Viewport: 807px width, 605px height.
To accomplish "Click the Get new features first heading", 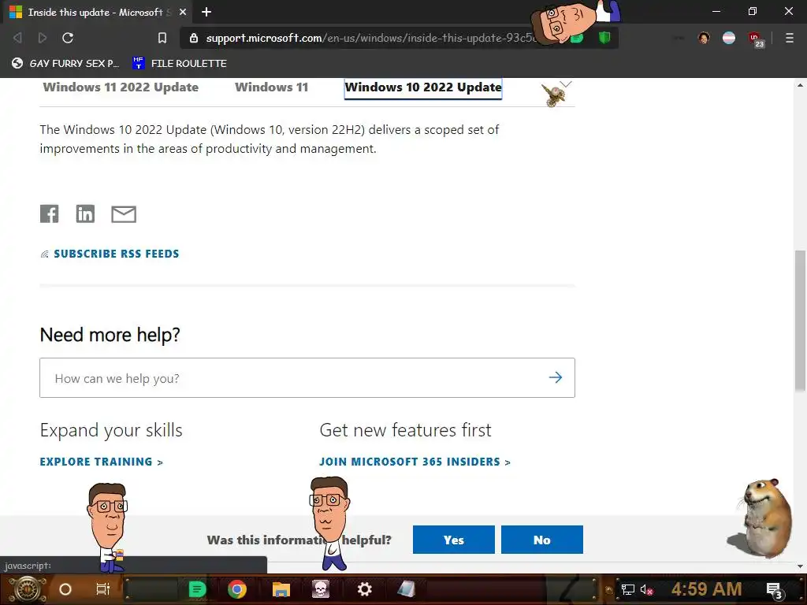I will coord(406,430).
